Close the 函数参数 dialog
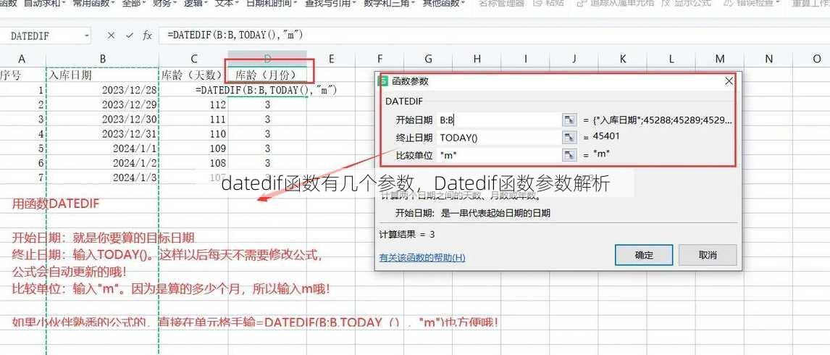This screenshot has height=355, width=830. click(x=729, y=81)
